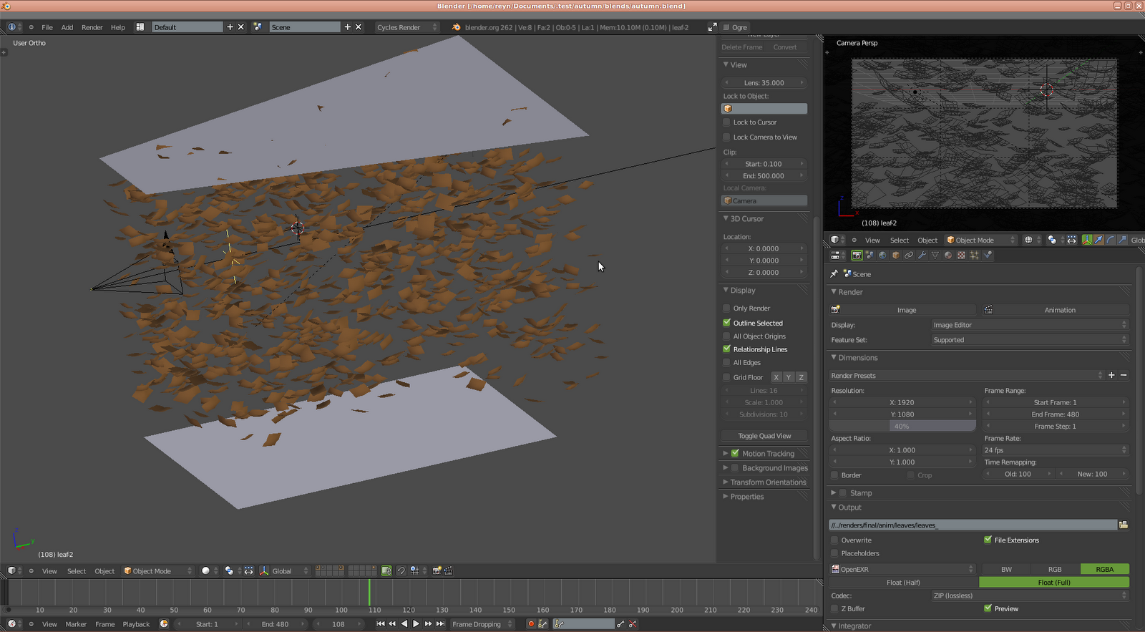The height and width of the screenshot is (632, 1145).
Task: Open the Render menu in the top bar
Action: click(92, 27)
